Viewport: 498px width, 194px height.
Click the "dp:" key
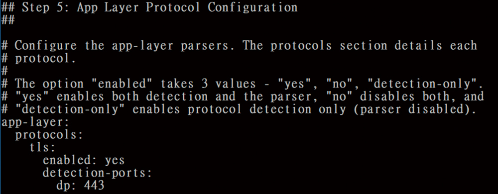point(67,186)
